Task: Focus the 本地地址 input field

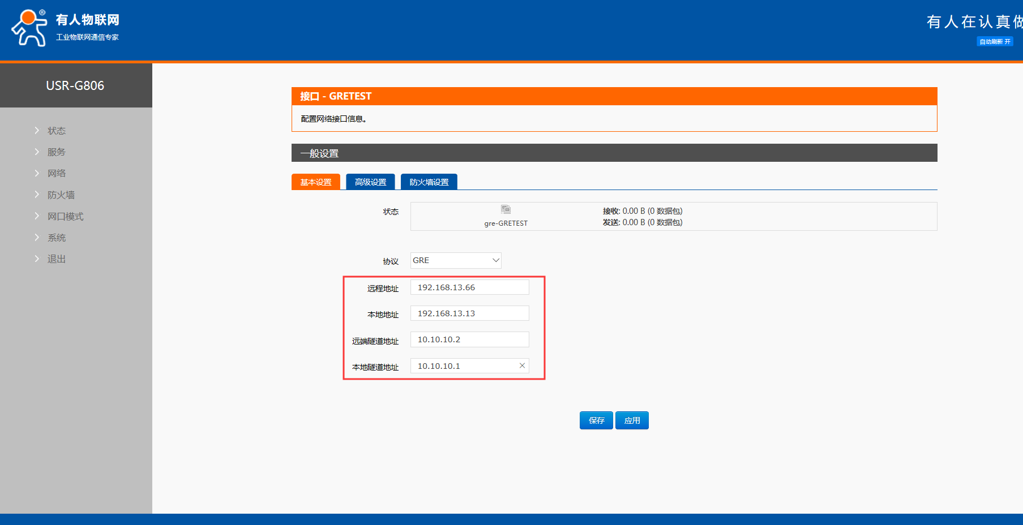Action: pyautogui.click(x=469, y=313)
